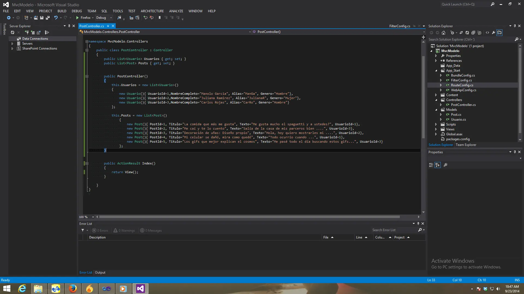Expand SharePoint Connections node
The height and width of the screenshot is (294, 524).
[12, 48]
